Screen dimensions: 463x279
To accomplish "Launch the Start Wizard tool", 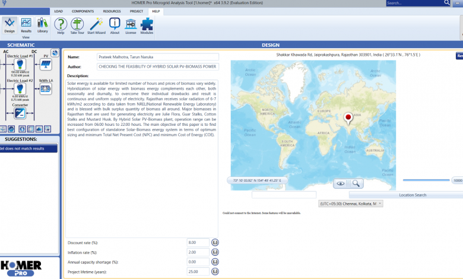I will click(x=96, y=24).
